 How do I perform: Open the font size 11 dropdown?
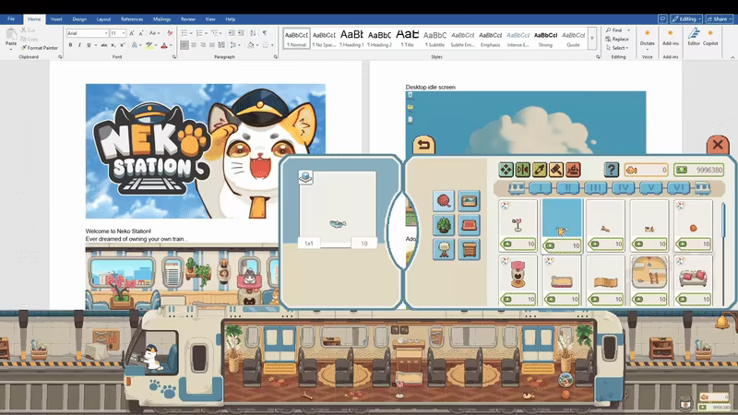(x=124, y=33)
